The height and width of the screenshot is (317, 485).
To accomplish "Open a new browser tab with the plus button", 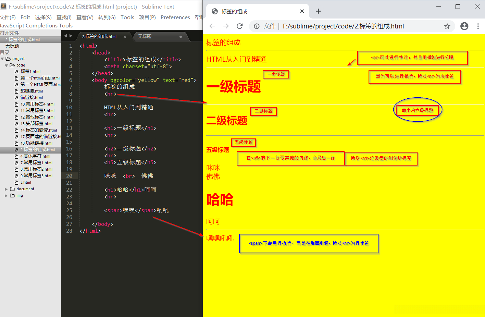I will point(318,11).
